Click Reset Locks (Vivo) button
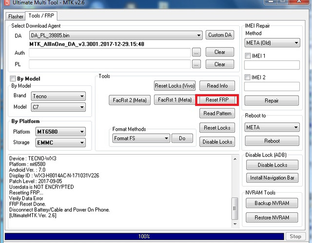The height and width of the screenshot is (243, 312). [x=175, y=86]
